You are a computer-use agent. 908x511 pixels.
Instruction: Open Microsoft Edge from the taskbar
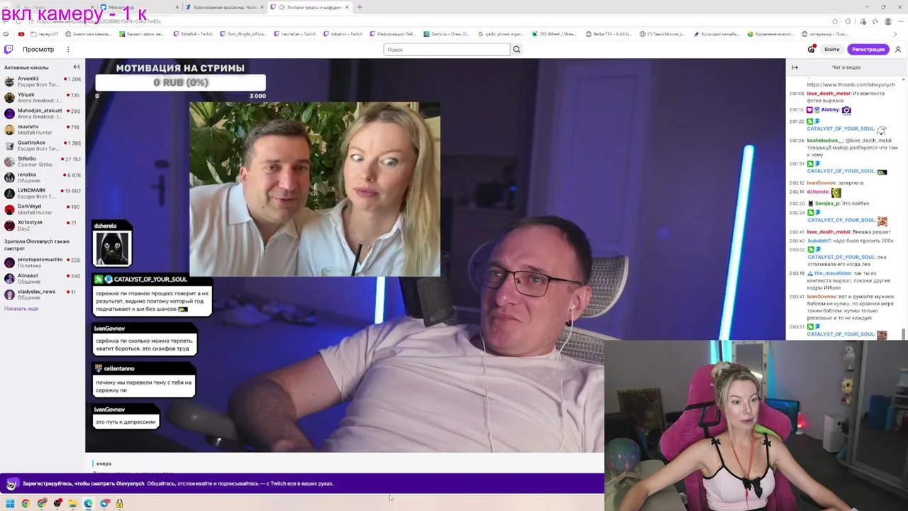click(88, 503)
